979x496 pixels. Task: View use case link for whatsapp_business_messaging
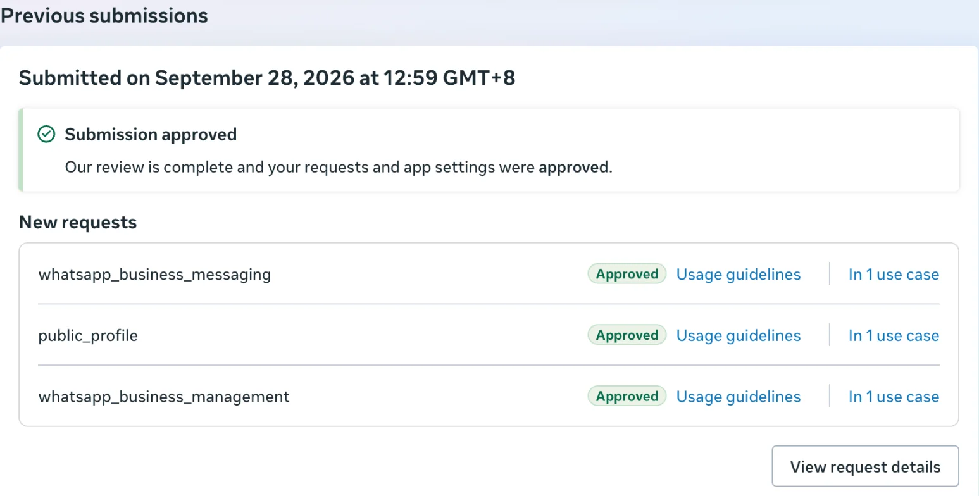[894, 275]
